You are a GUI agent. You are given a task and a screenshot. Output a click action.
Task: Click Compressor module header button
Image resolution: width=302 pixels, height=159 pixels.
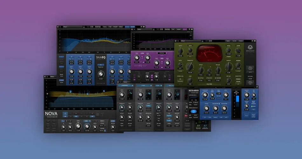coord(126,85)
